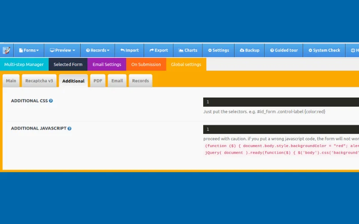Click the 'proceed with caution' warning text
Image resolution: width=359 pixels, height=224 pixels.
pyautogui.click(x=281, y=139)
